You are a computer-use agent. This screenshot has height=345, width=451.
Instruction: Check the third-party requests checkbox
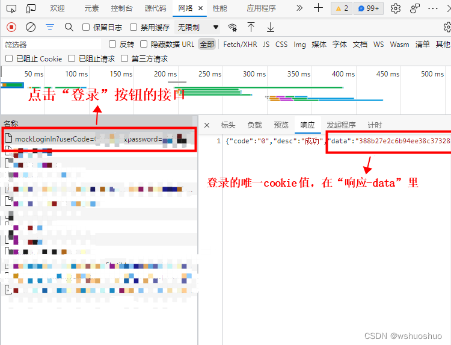click(x=124, y=59)
